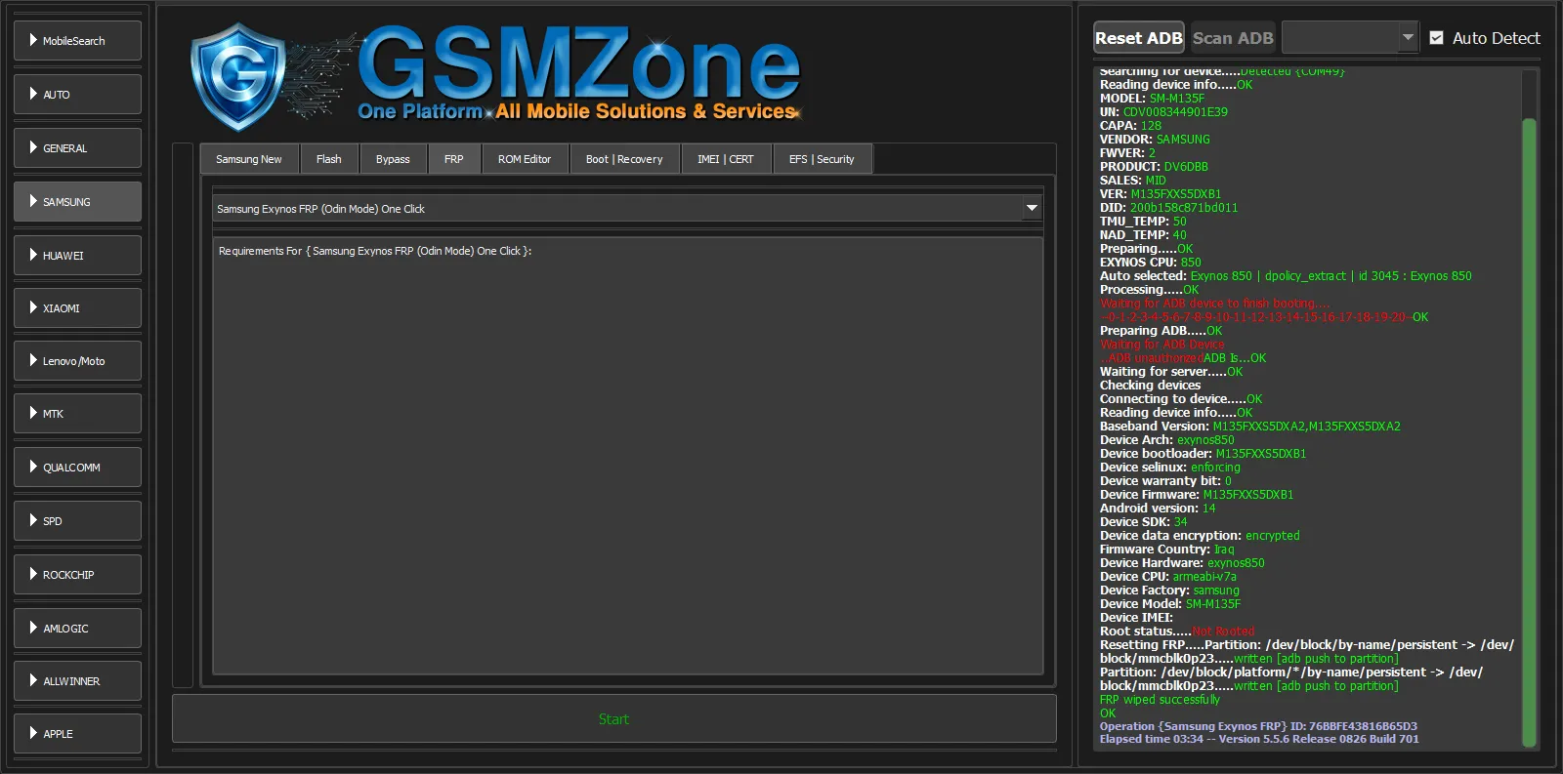The width and height of the screenshot is (1563, 774).
Task: Click the 'EXYNOS CPU: 850' log entry
Action: [x=1151, y=263]
